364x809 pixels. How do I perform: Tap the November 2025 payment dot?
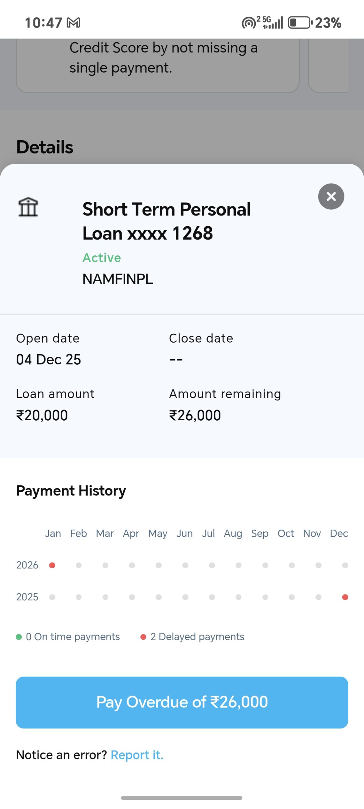pos(318,597)
